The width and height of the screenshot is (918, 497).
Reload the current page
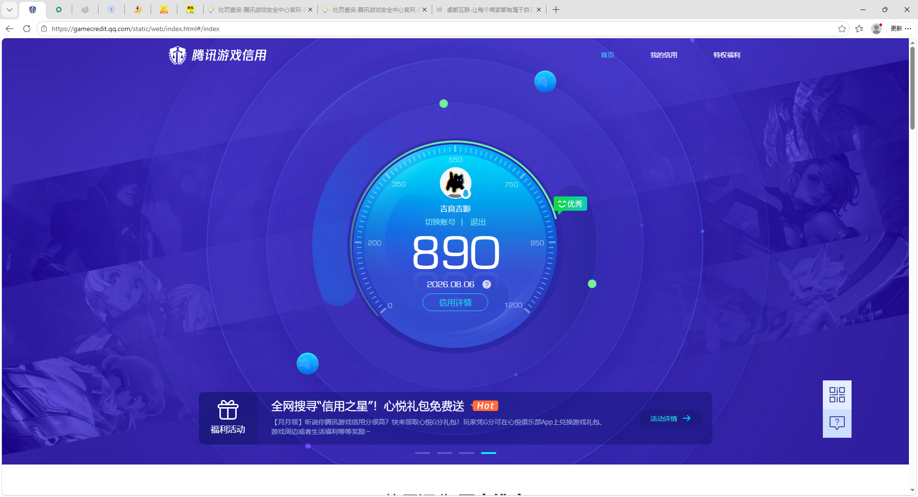27,29
